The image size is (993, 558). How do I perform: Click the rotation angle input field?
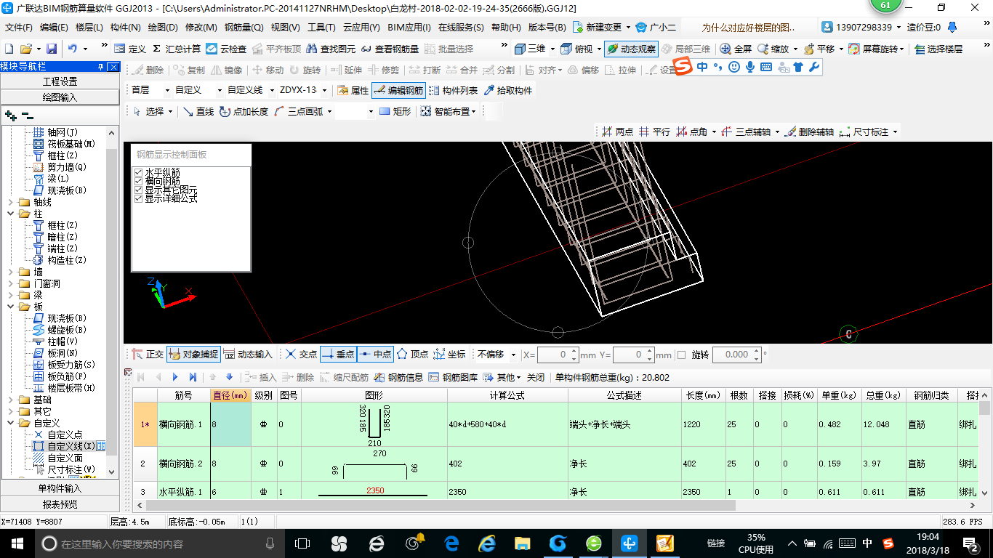point(736,355)
